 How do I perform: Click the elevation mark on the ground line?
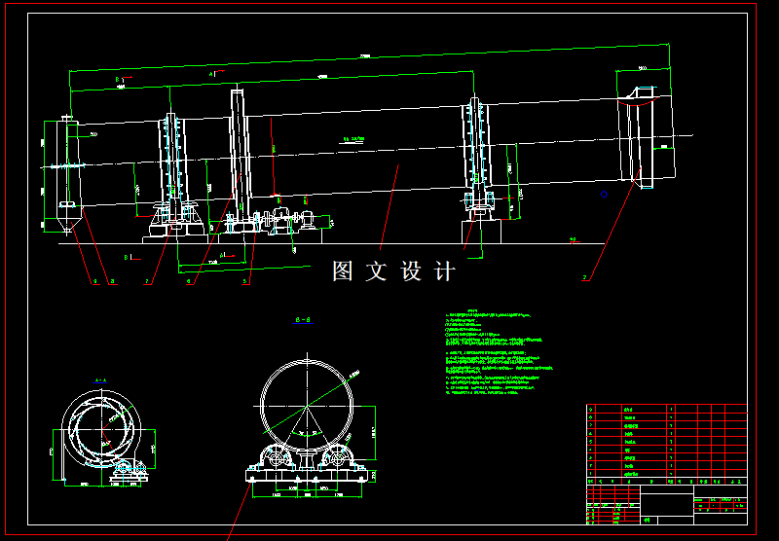(x=573, y=240)
